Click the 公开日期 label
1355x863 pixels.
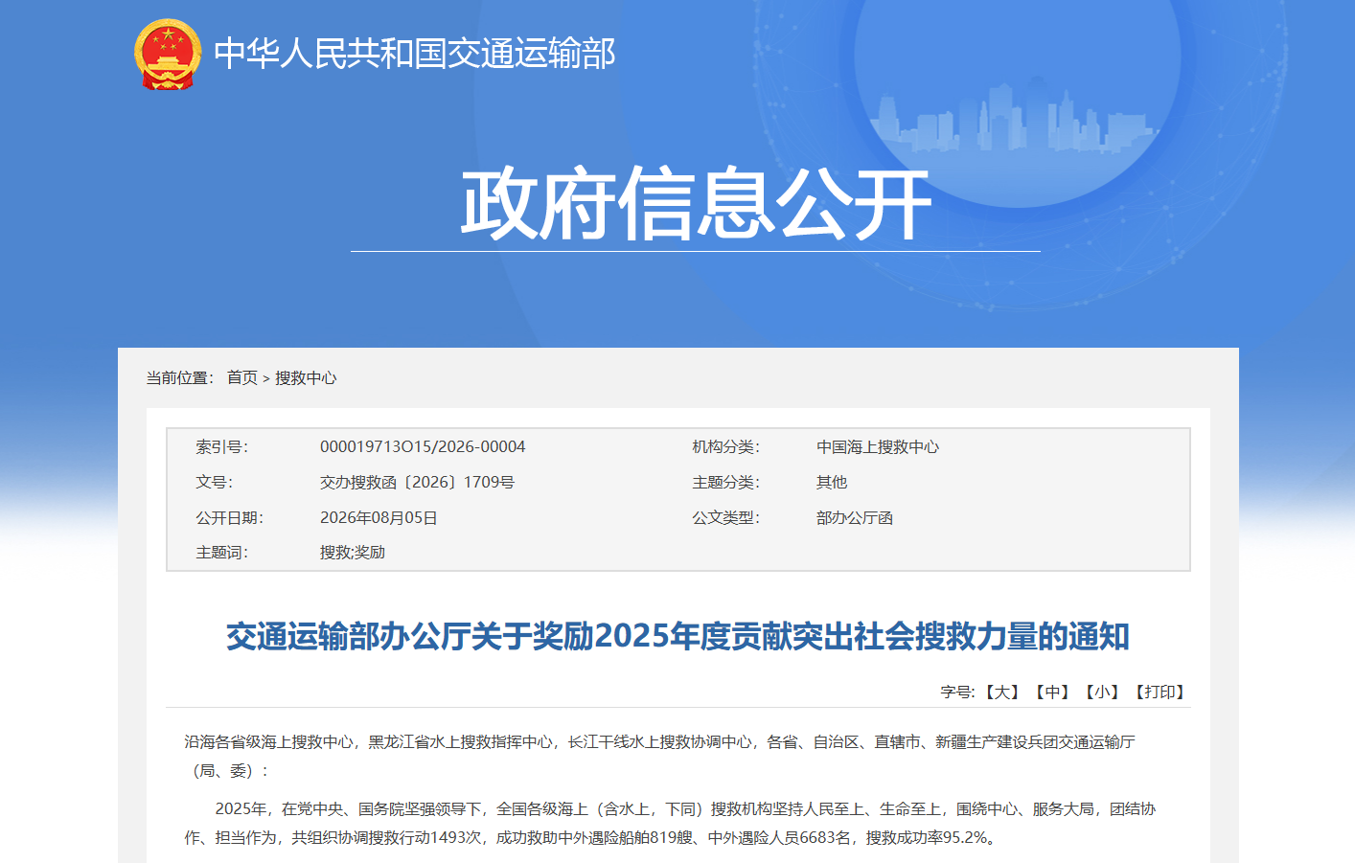tap(230, 518)
